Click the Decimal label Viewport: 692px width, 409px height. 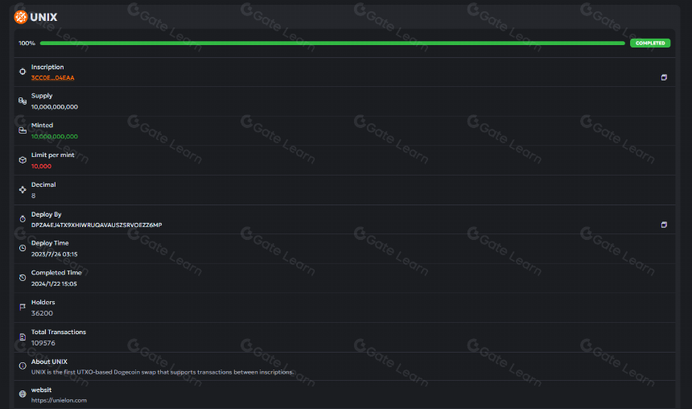pos(43,184)
